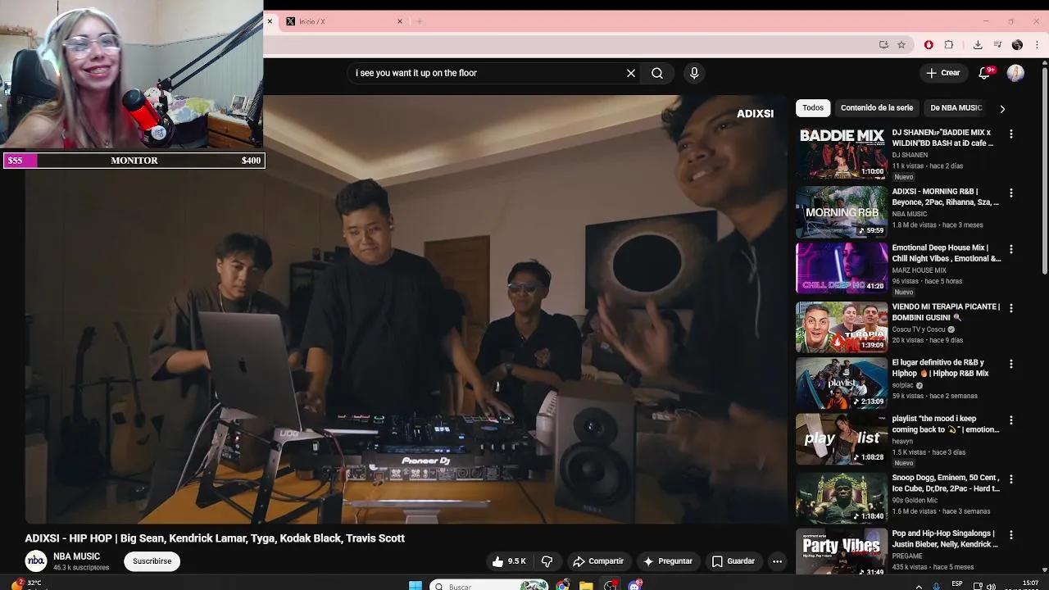Click the install/cast icon in address bar
Image resolution: width=1049 pixels, height=590 pixels.
pos(883,45)
